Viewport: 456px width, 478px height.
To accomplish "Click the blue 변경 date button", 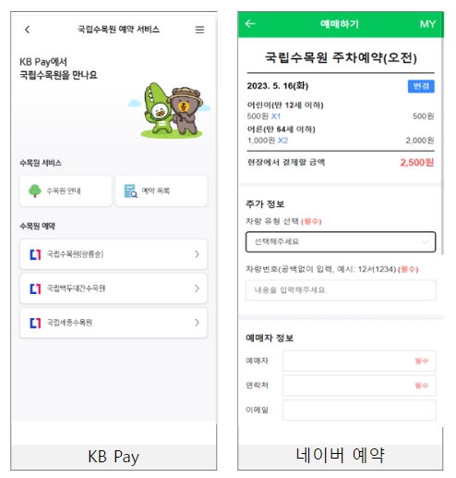I will pyautogui.click(x=421, y=86).
